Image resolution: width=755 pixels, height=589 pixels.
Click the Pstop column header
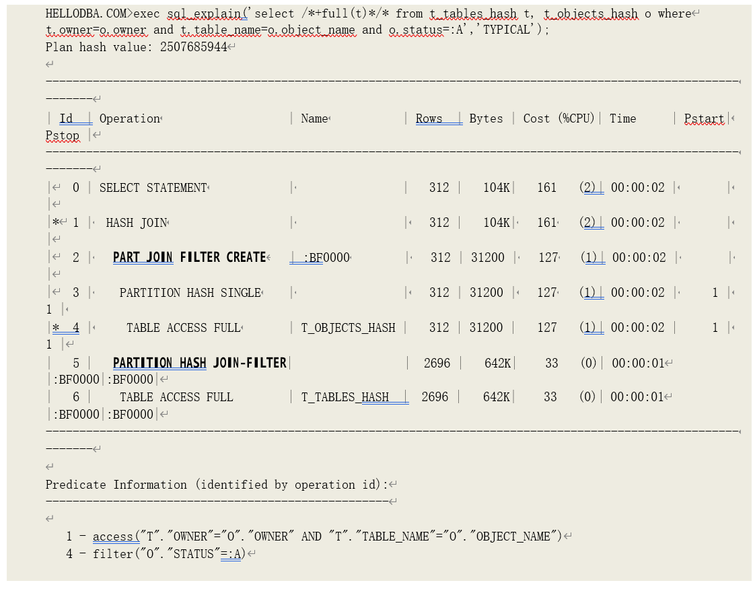pos(63,135)
